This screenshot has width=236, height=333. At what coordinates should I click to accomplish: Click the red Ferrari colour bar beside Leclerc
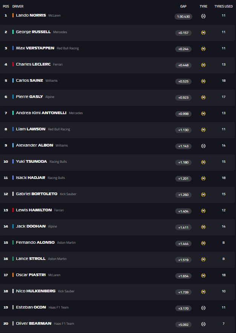pos(13,64)
